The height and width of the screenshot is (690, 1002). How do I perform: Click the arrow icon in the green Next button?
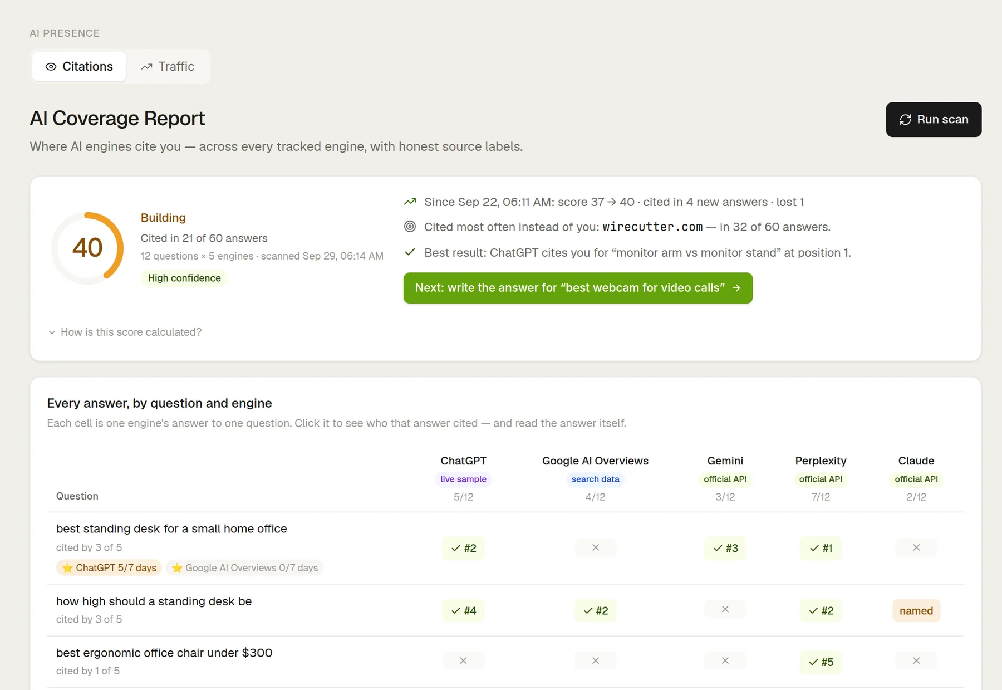[x=736, y=288]
